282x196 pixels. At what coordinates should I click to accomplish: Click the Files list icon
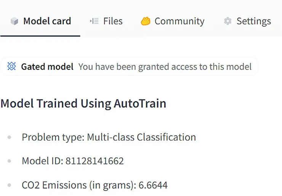94,21
